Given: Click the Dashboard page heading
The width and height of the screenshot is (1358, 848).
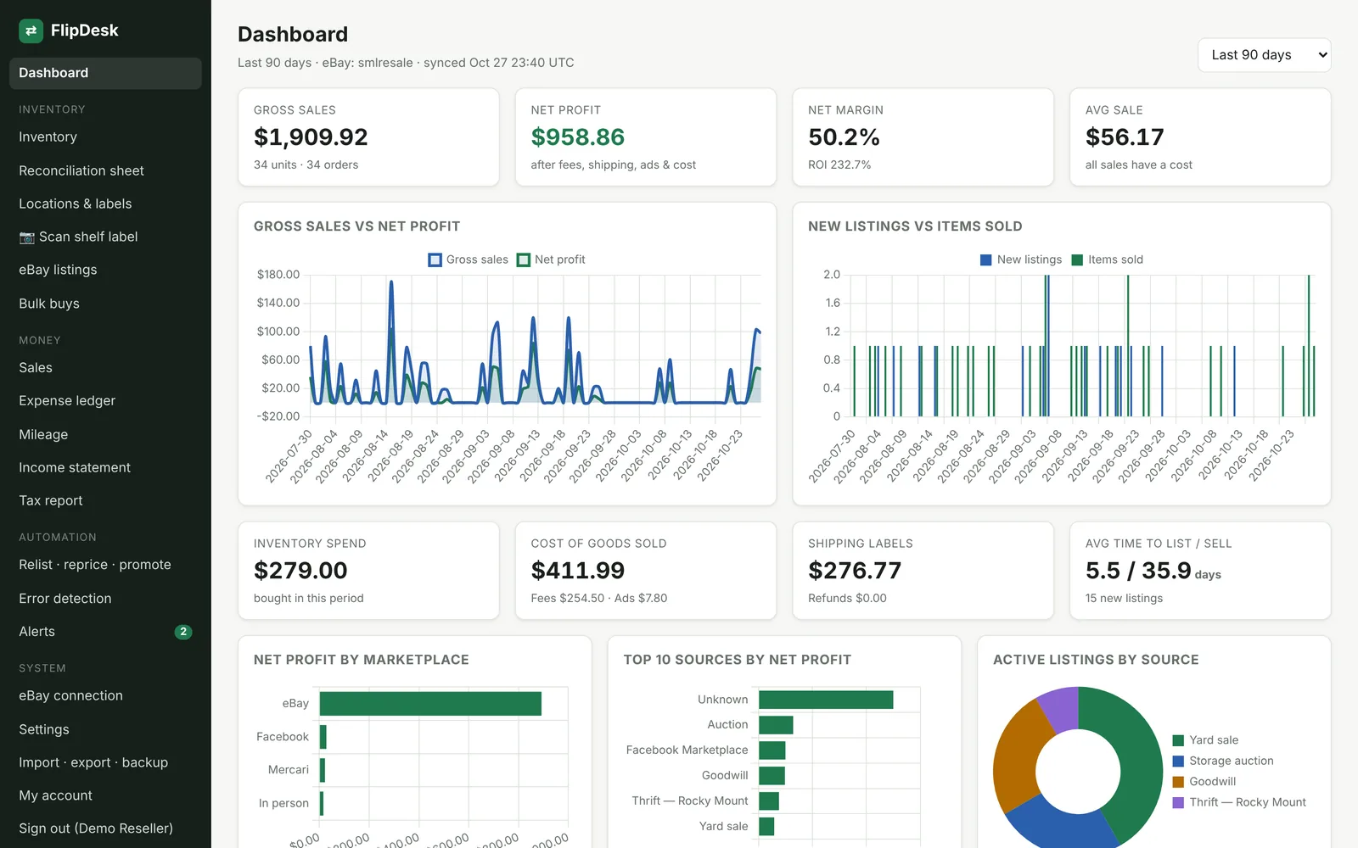Looking at the screenshot, I should [x=293, y=35].
